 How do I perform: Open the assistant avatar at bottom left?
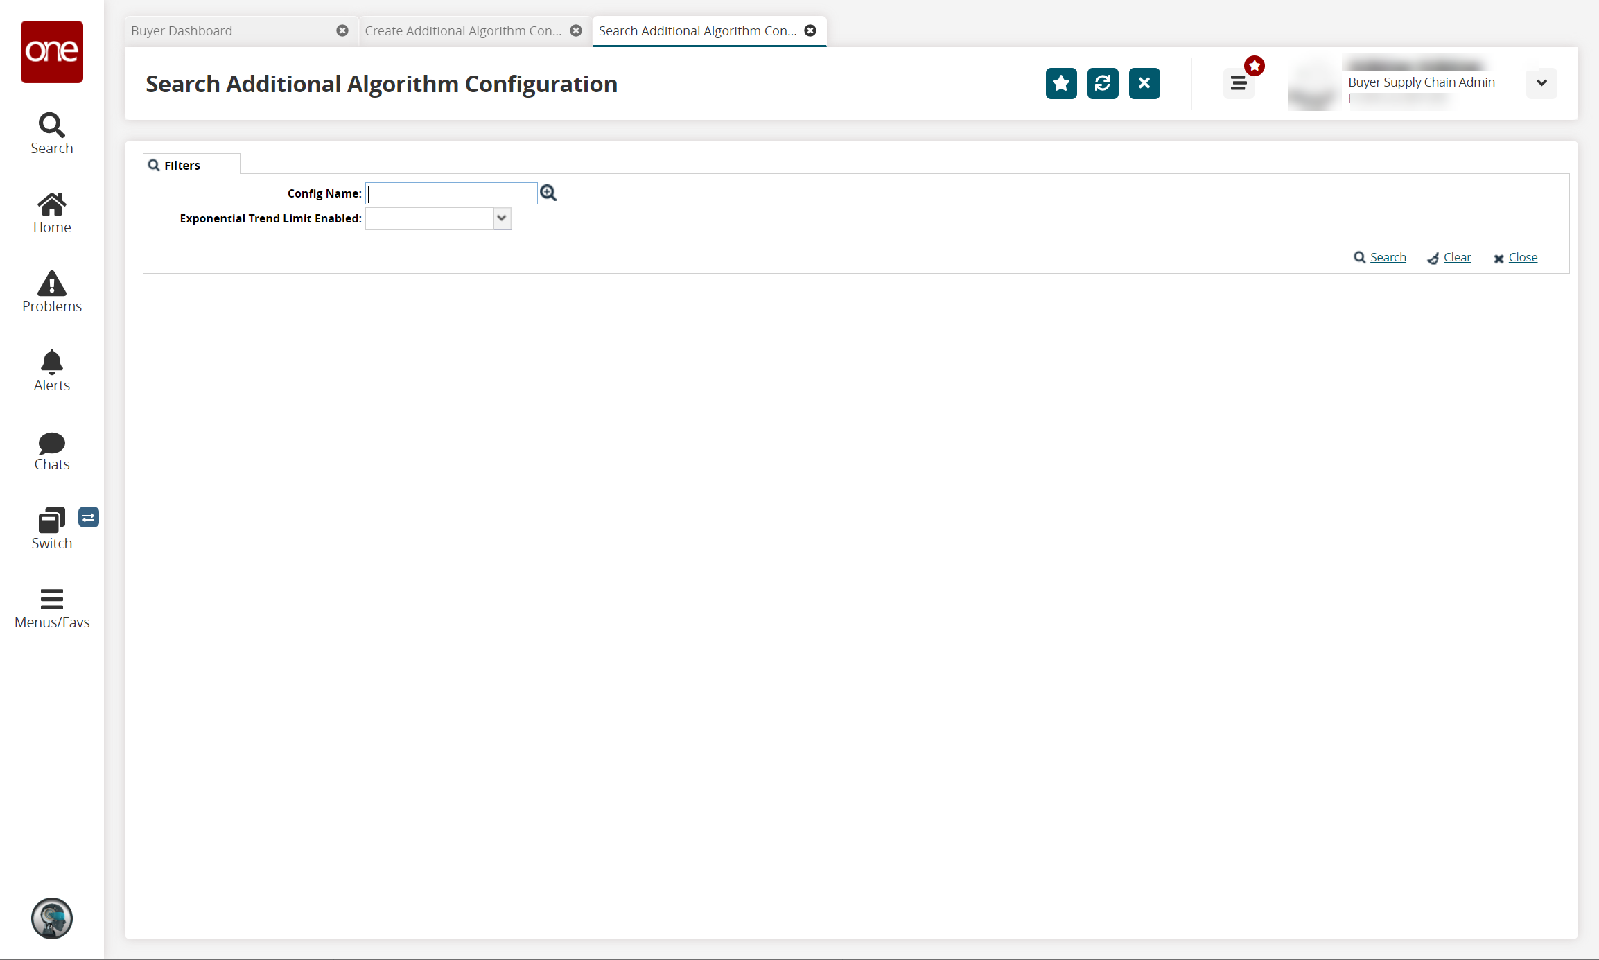[x=52, y=918]
